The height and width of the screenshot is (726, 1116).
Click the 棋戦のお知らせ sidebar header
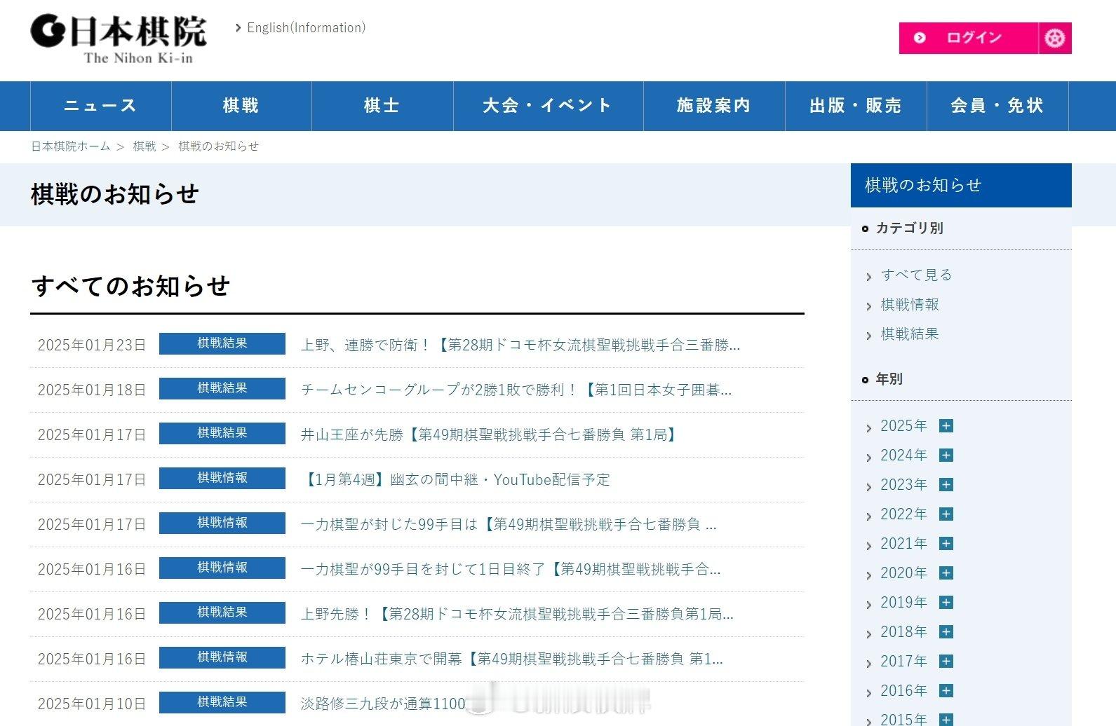coord(961,186)
